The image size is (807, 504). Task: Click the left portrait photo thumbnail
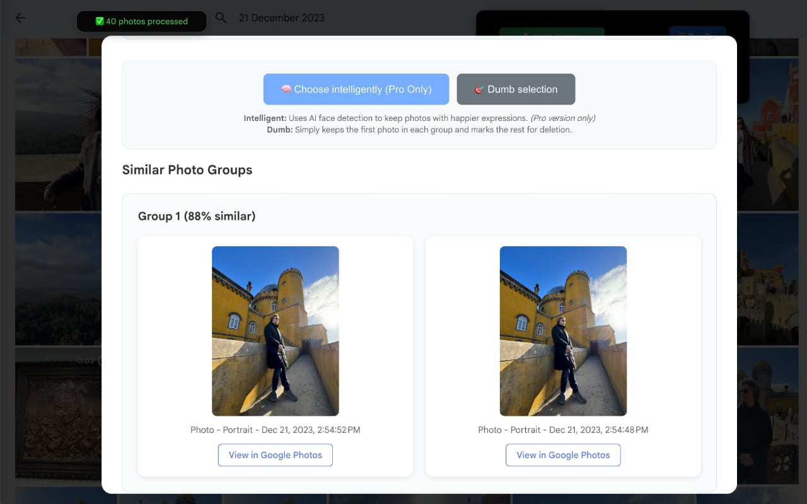275,330
